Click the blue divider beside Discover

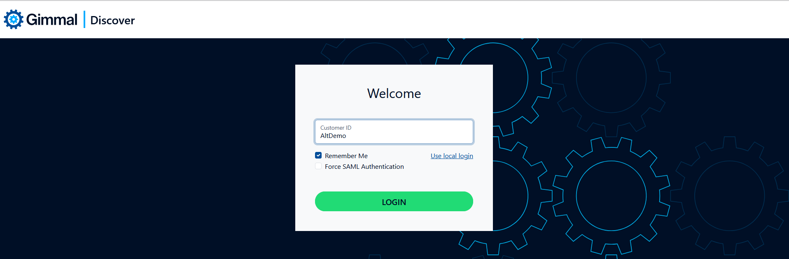point(84,19)
